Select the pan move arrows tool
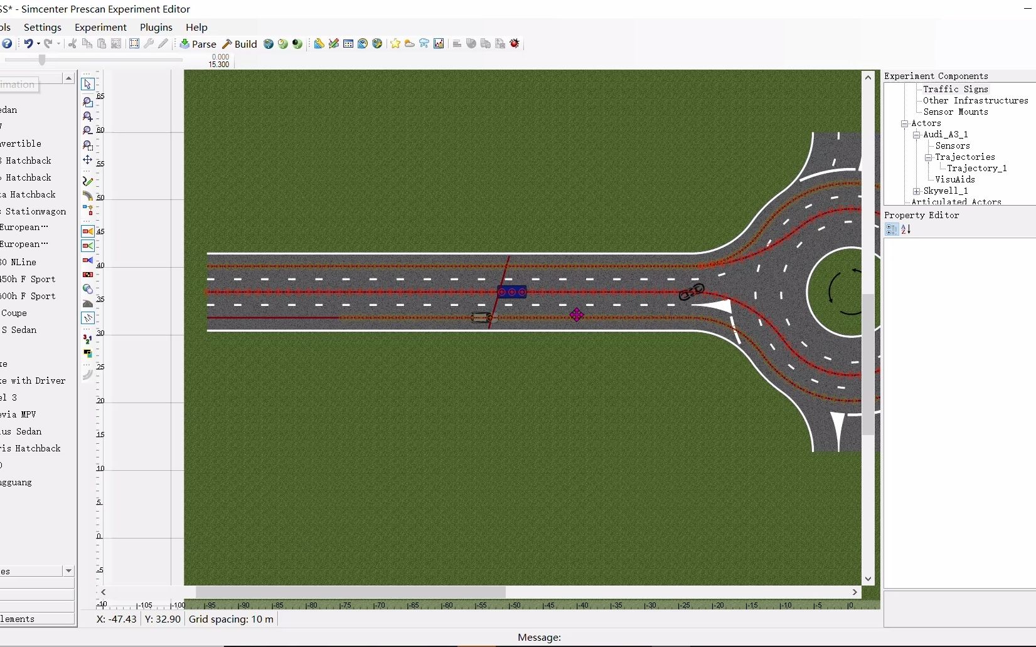Viewport: 1036px width, 647px height. point(88,160)
